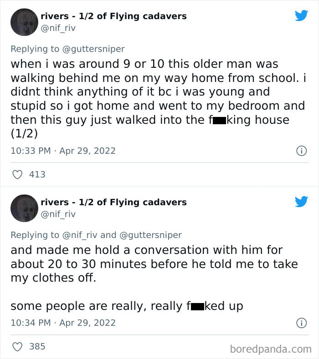This screenshot has height=359, width=319.
Task: Visit the @nif_riv handle under second tweet name
Action: [x=58, y=214]
